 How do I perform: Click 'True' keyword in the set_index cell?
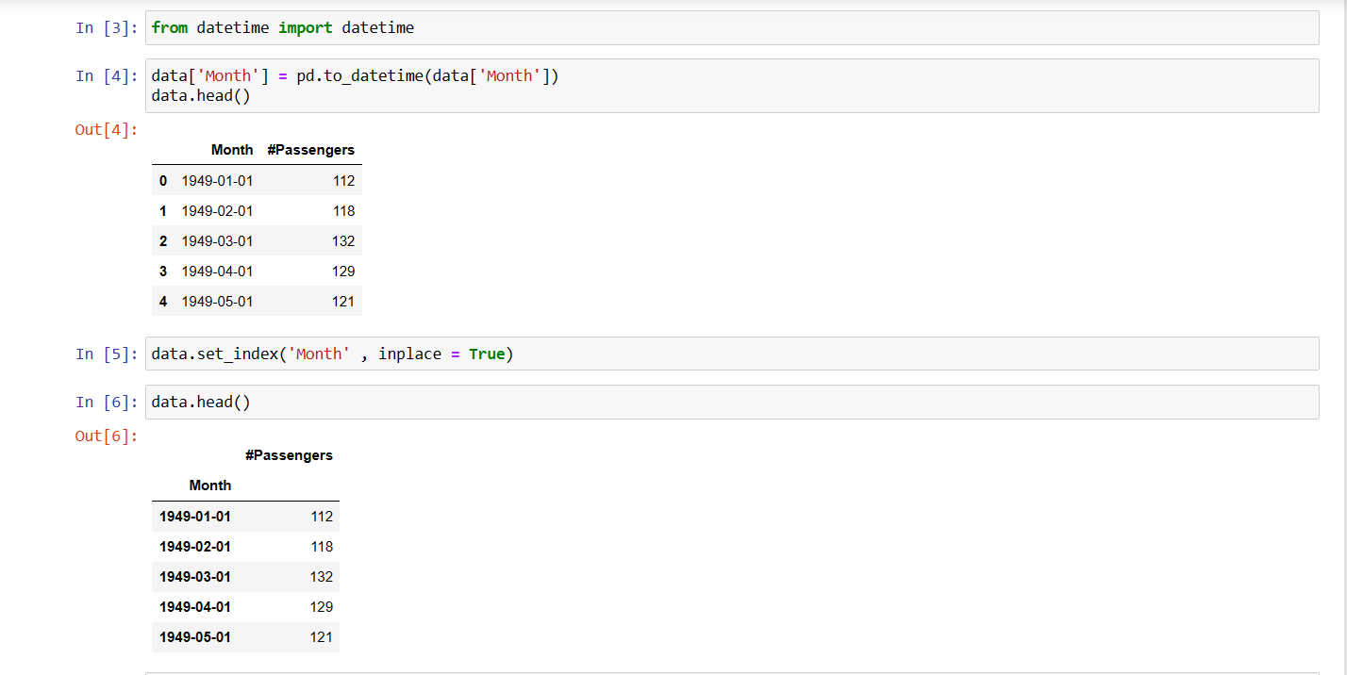(x=487, y=354)
